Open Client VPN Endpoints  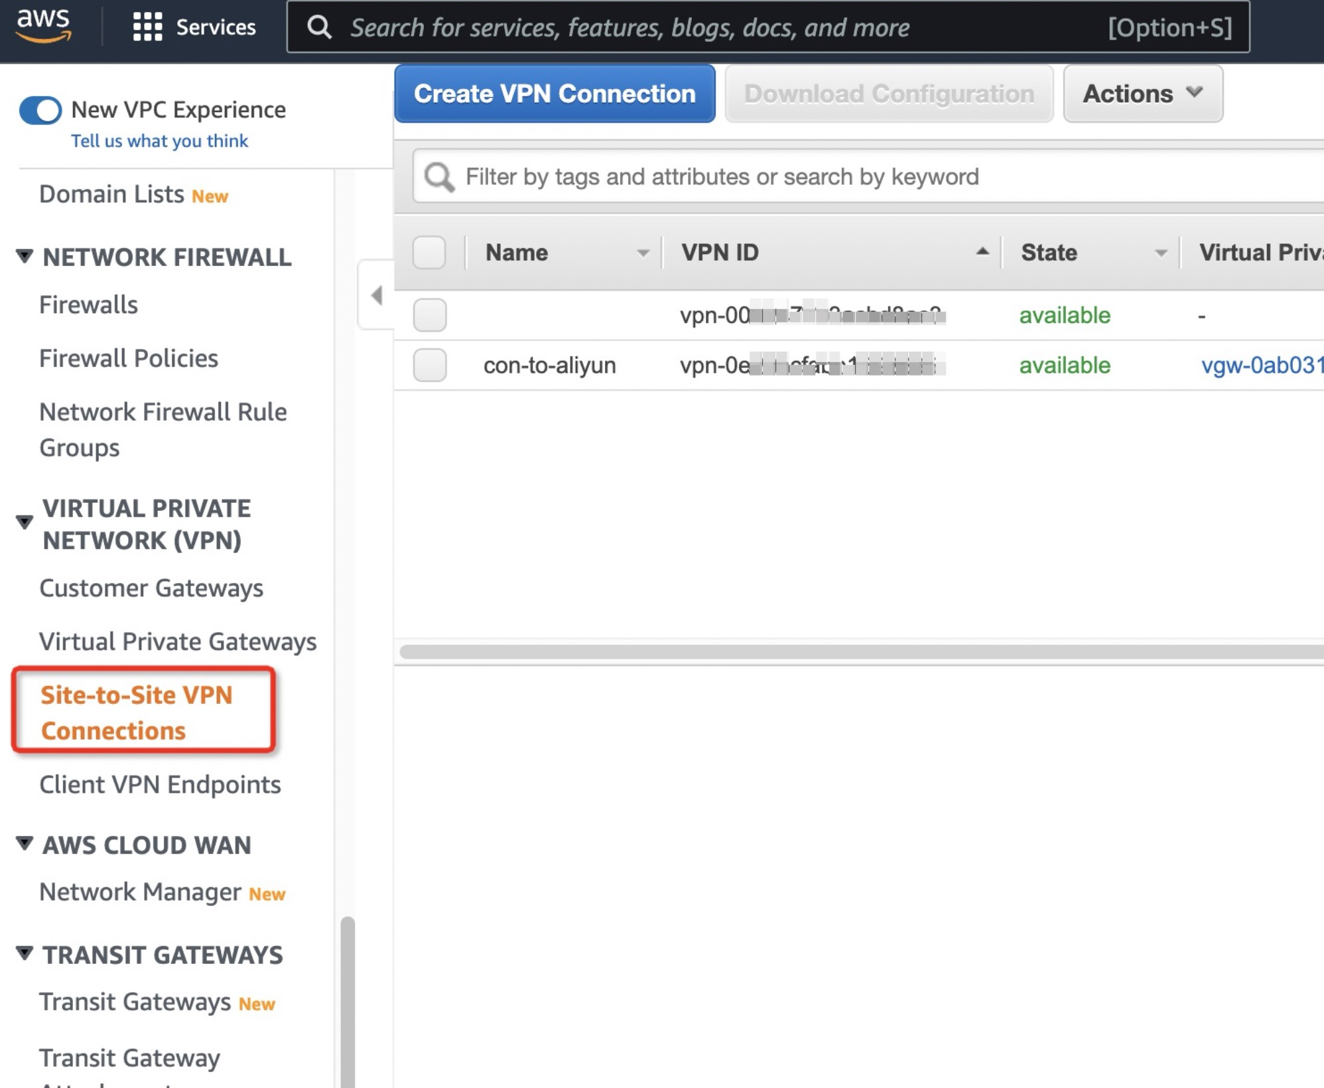click(159, 784)
